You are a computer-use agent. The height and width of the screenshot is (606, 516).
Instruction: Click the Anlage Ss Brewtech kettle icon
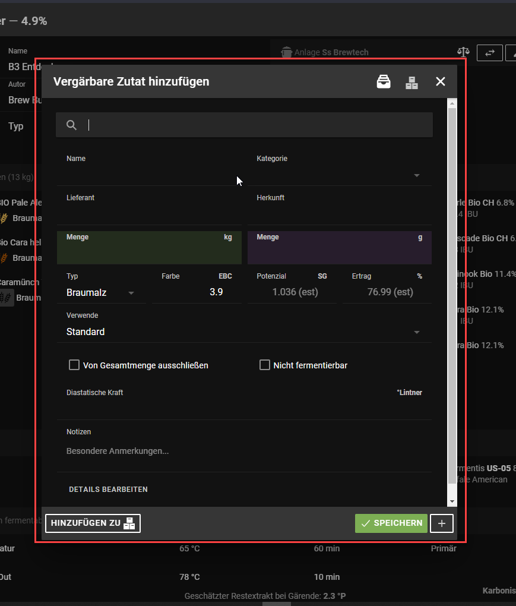tap(287, 53)
